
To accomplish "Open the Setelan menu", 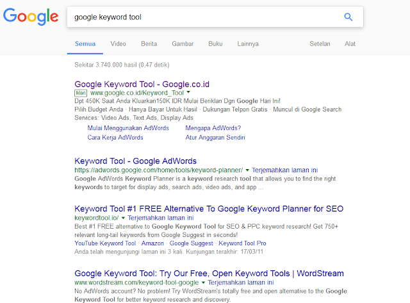I will [x=320, y=44].
